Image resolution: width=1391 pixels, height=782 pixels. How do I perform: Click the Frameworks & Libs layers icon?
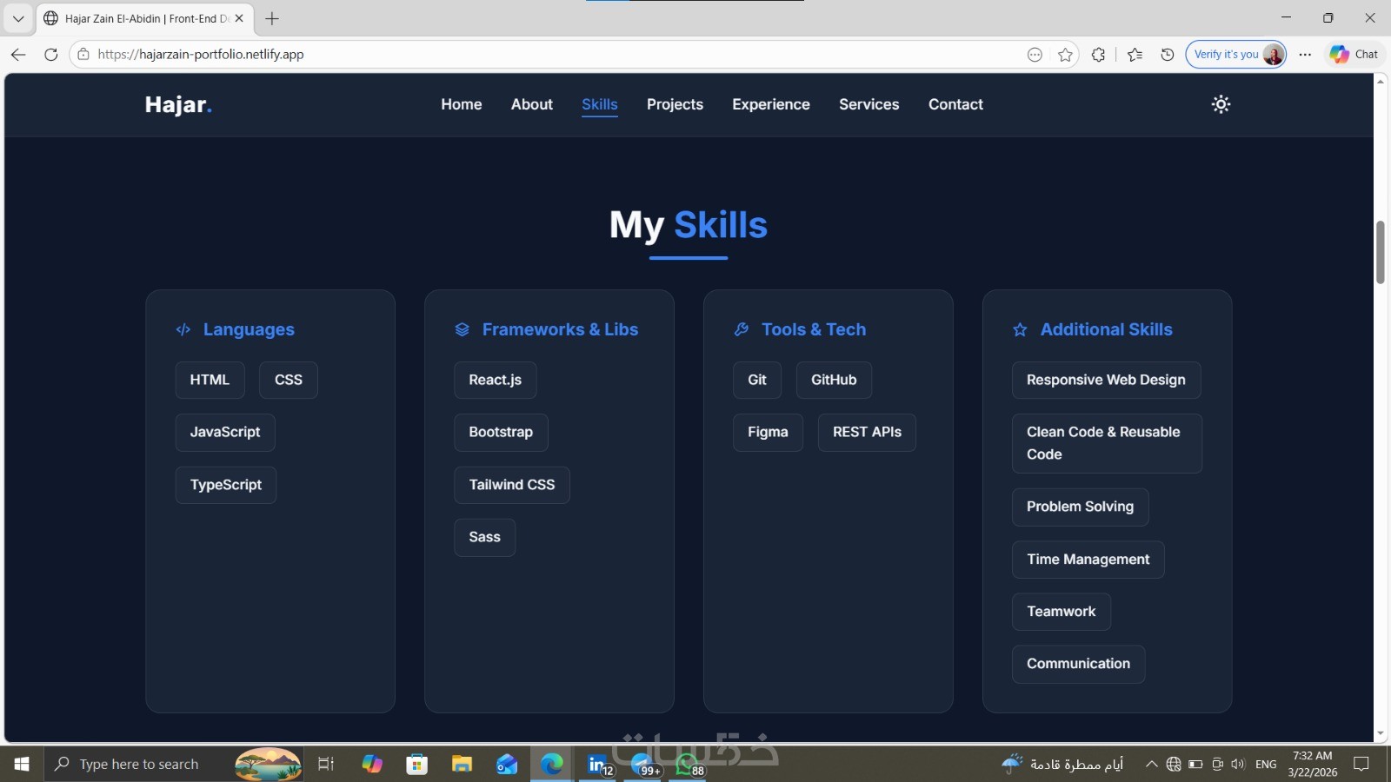coord(463,330)
